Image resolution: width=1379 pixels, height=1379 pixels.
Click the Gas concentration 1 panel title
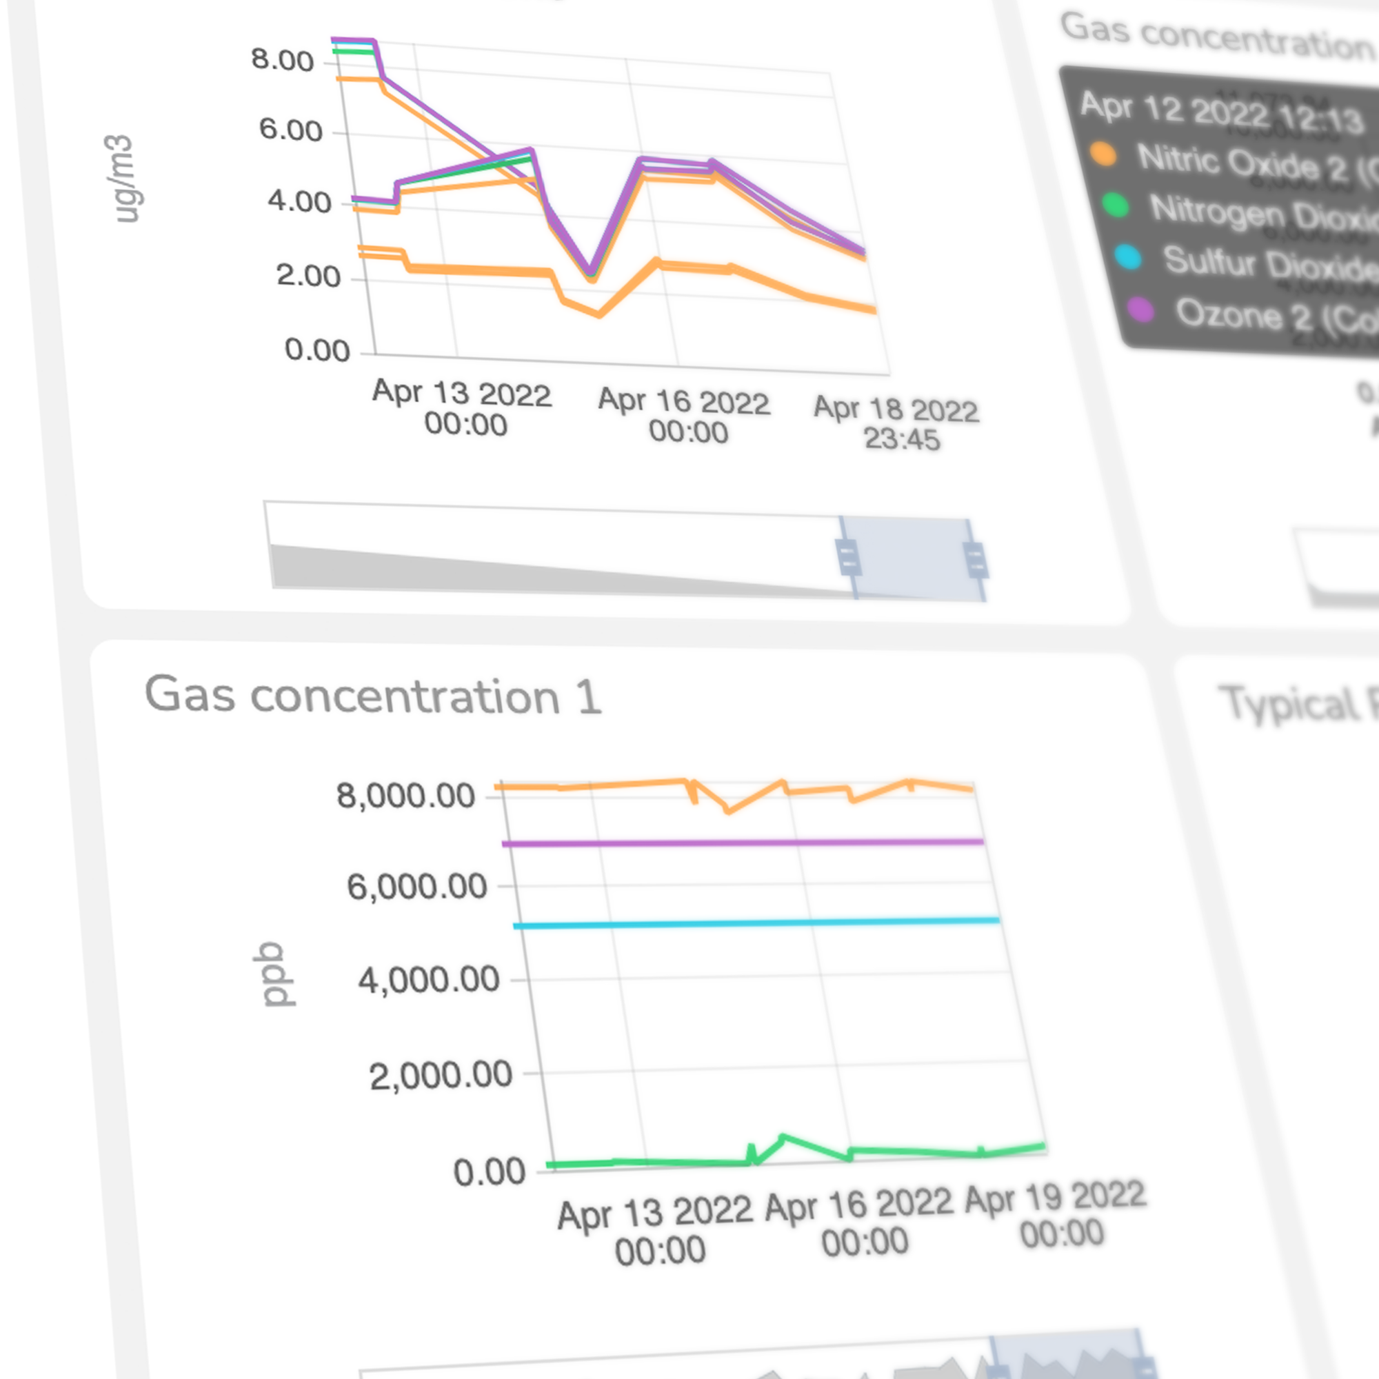point(372,695)
